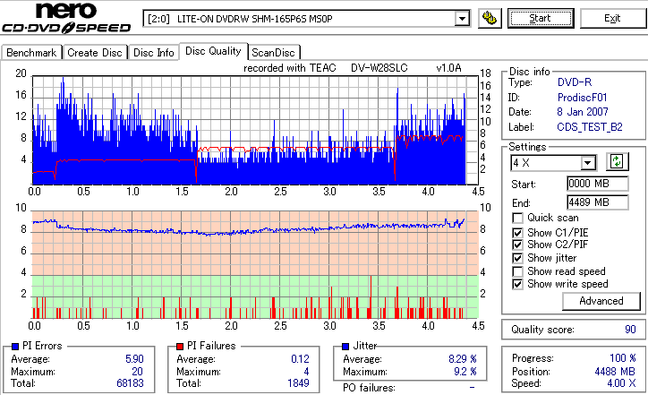Go to the ScanDisc tab
This screenshot has height=395, width=648.
273,53
